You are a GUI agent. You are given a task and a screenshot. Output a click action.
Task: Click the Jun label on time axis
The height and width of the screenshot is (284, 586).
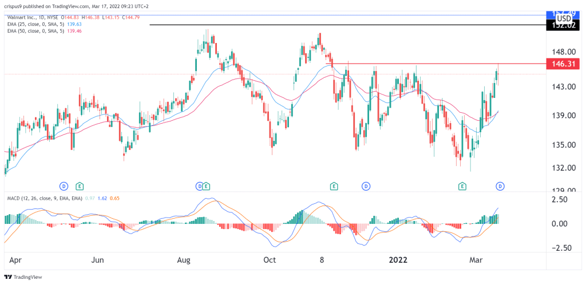coord(98,260)
